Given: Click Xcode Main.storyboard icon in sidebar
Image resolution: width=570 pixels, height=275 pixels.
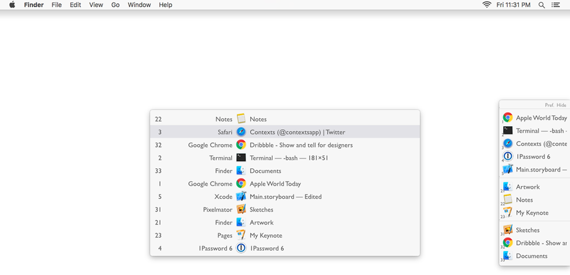Looking at the screenshot, I should (508, 169).
